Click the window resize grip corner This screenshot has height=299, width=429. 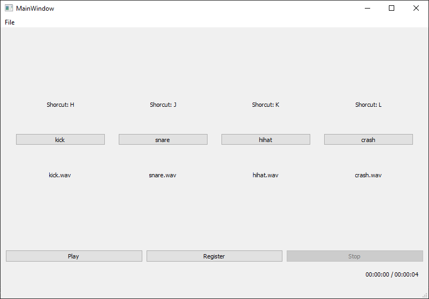point(425,295)
